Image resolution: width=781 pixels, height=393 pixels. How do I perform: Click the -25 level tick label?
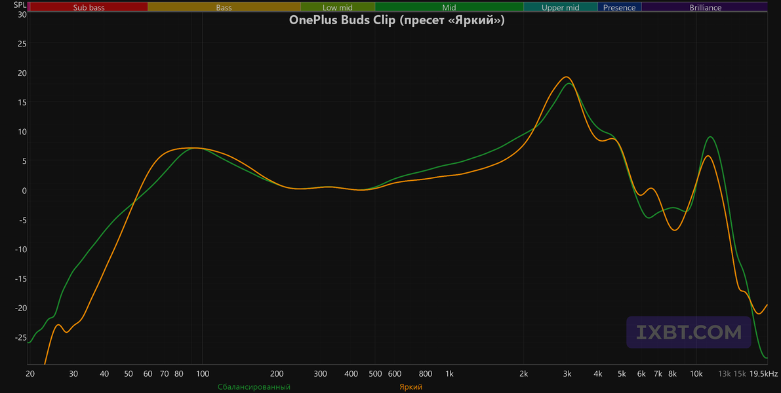pyautogui.click(x=20, y=337)
